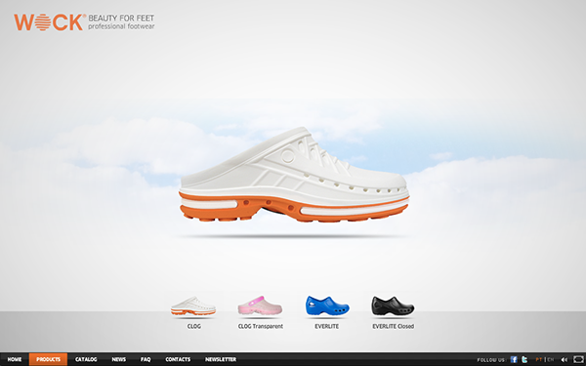586x366 pixels.
Task: Open the Twitter bird icon
Action: coord(524,359)
